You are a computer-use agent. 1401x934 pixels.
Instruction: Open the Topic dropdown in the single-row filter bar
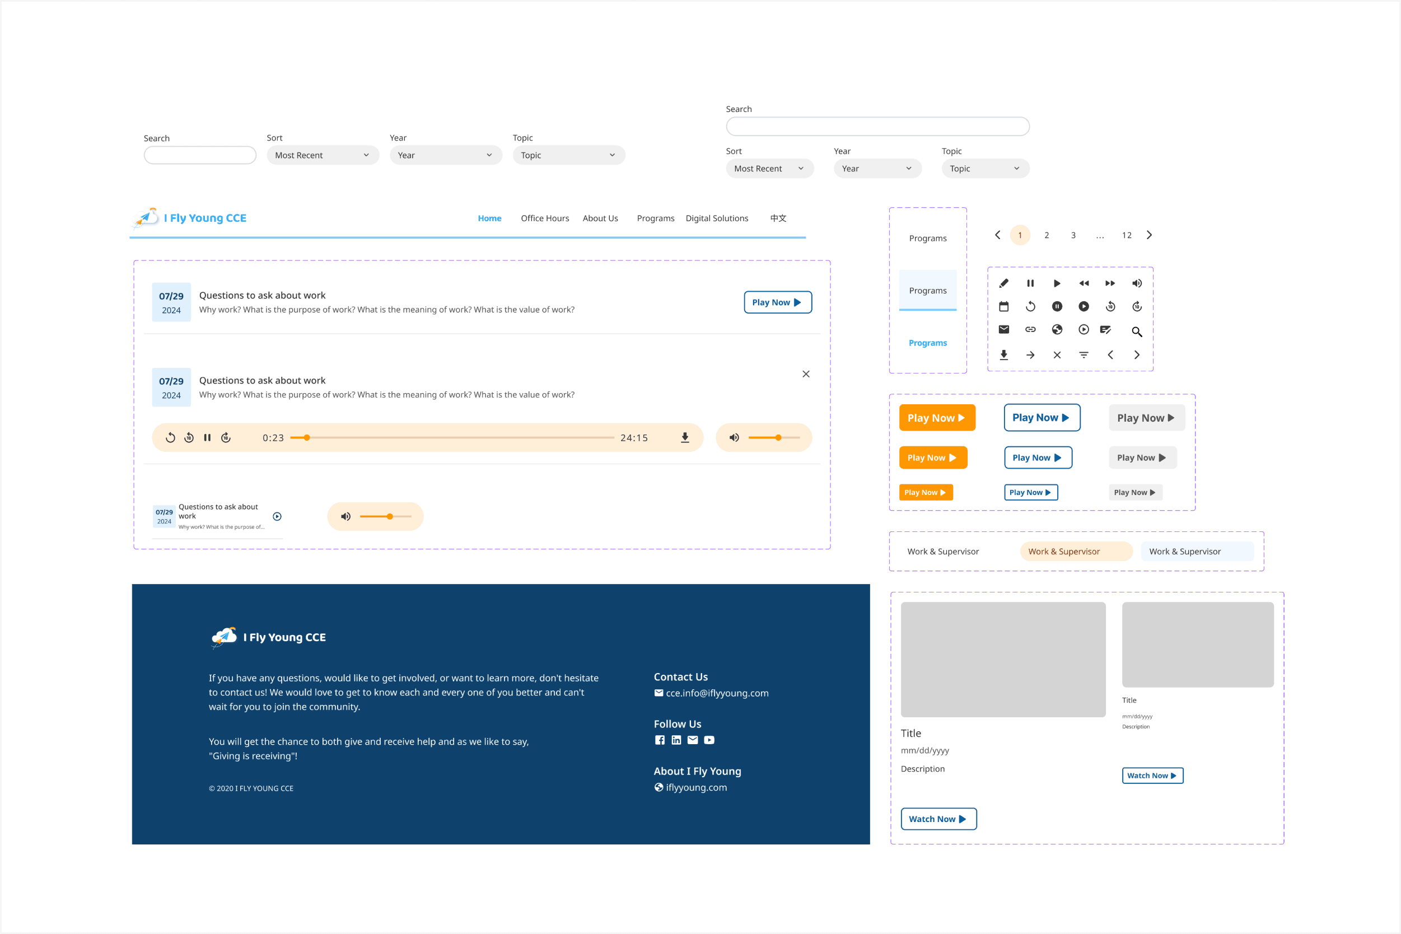[x=569, y=155]
